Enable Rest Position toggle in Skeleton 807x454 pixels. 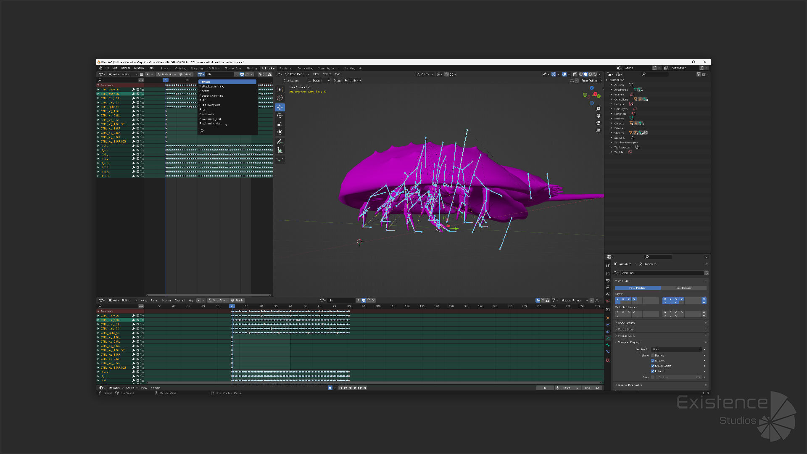(x=684, y=288)
